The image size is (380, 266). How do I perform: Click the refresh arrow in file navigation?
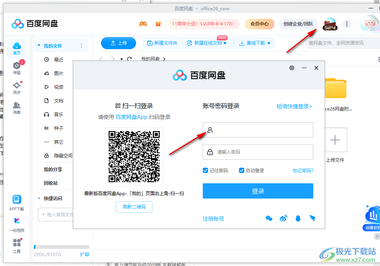[130, 59]
